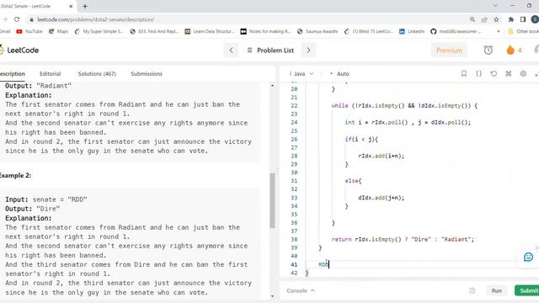Viewport: 539px width, 303px height.
Task: Open editor settings gear icon
Action: pyautogui.click(x=523, y=73)
